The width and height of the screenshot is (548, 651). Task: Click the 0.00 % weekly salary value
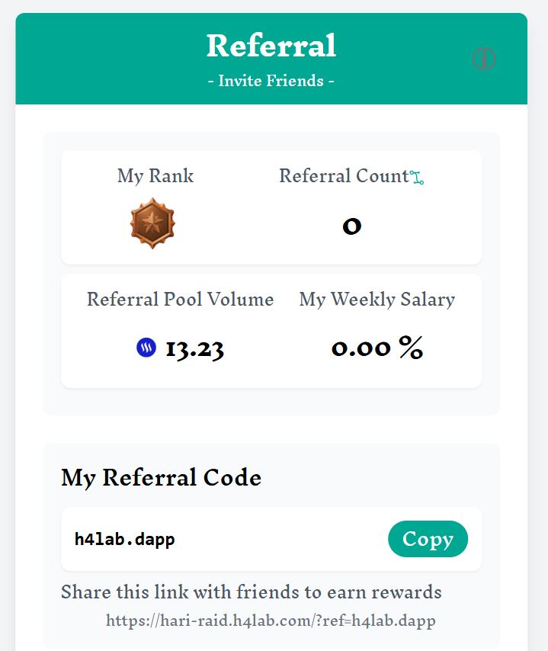point(377,348)
